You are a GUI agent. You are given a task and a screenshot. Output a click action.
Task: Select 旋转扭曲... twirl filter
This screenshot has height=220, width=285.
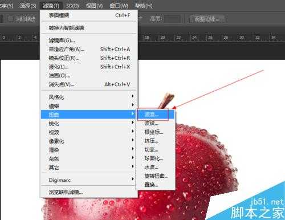156,176
